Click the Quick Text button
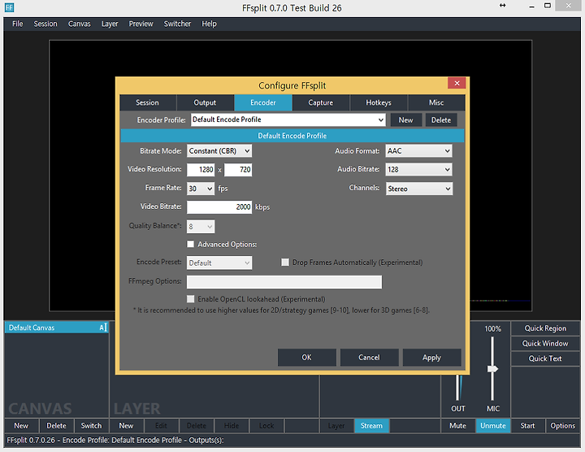The height and width of the screenshot is (452, 585). [x=545, y=359]
